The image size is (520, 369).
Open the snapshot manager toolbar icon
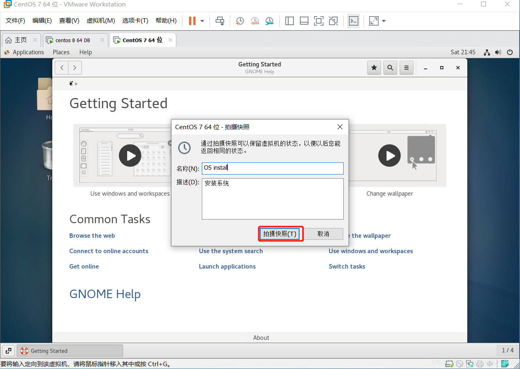[x=270, y=21]
